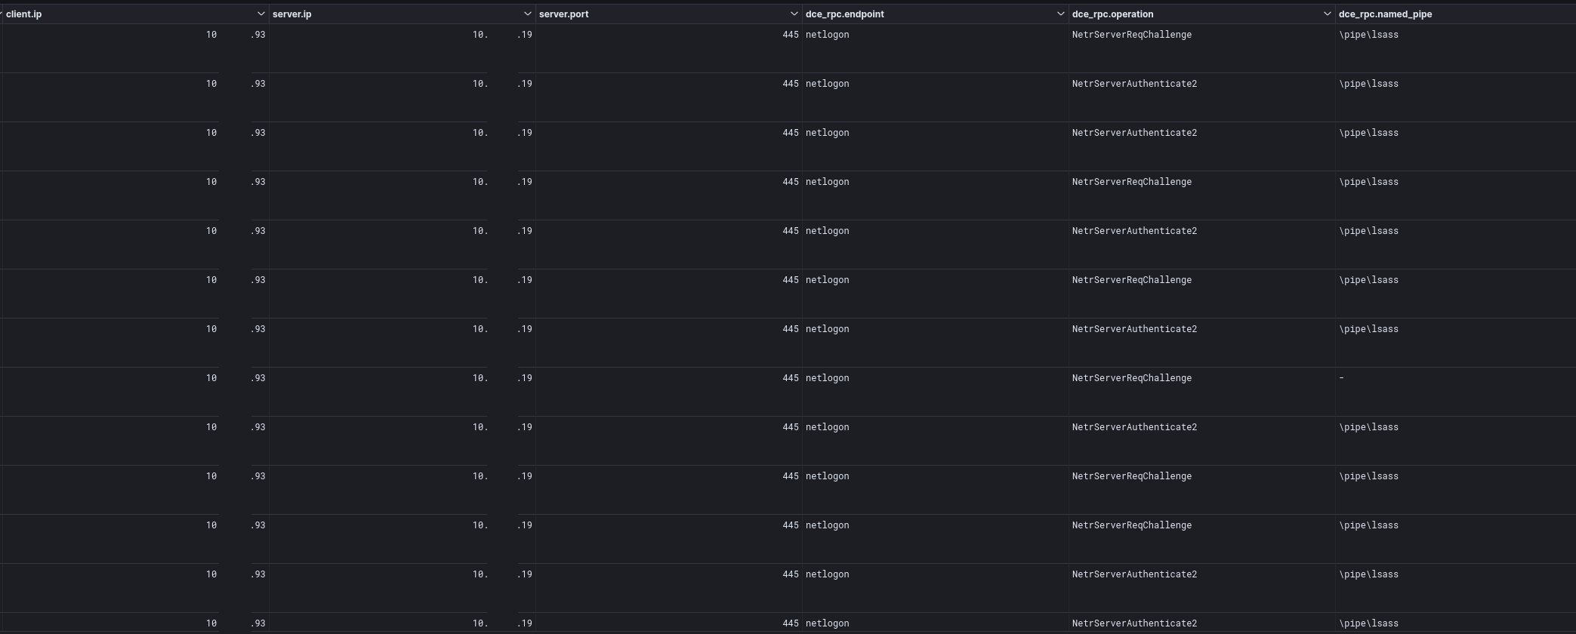This screenshot has height=634, width=1576.
Task: Open the client.ip column options chevron
Action: pyautogui.click(x=261, y=14)
